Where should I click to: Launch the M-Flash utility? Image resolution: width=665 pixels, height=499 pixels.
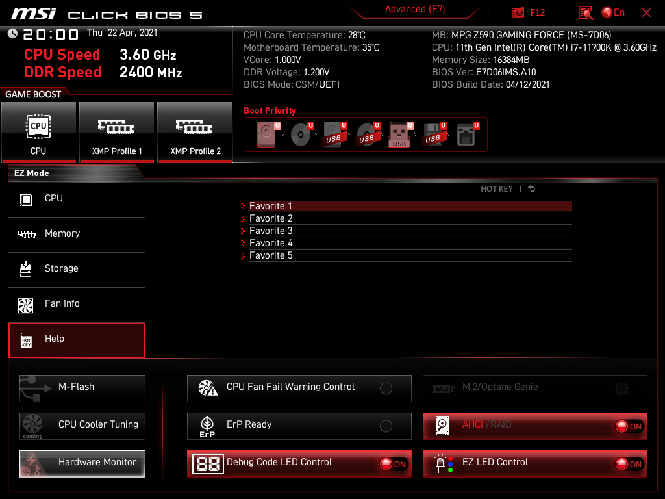(82, 389)
